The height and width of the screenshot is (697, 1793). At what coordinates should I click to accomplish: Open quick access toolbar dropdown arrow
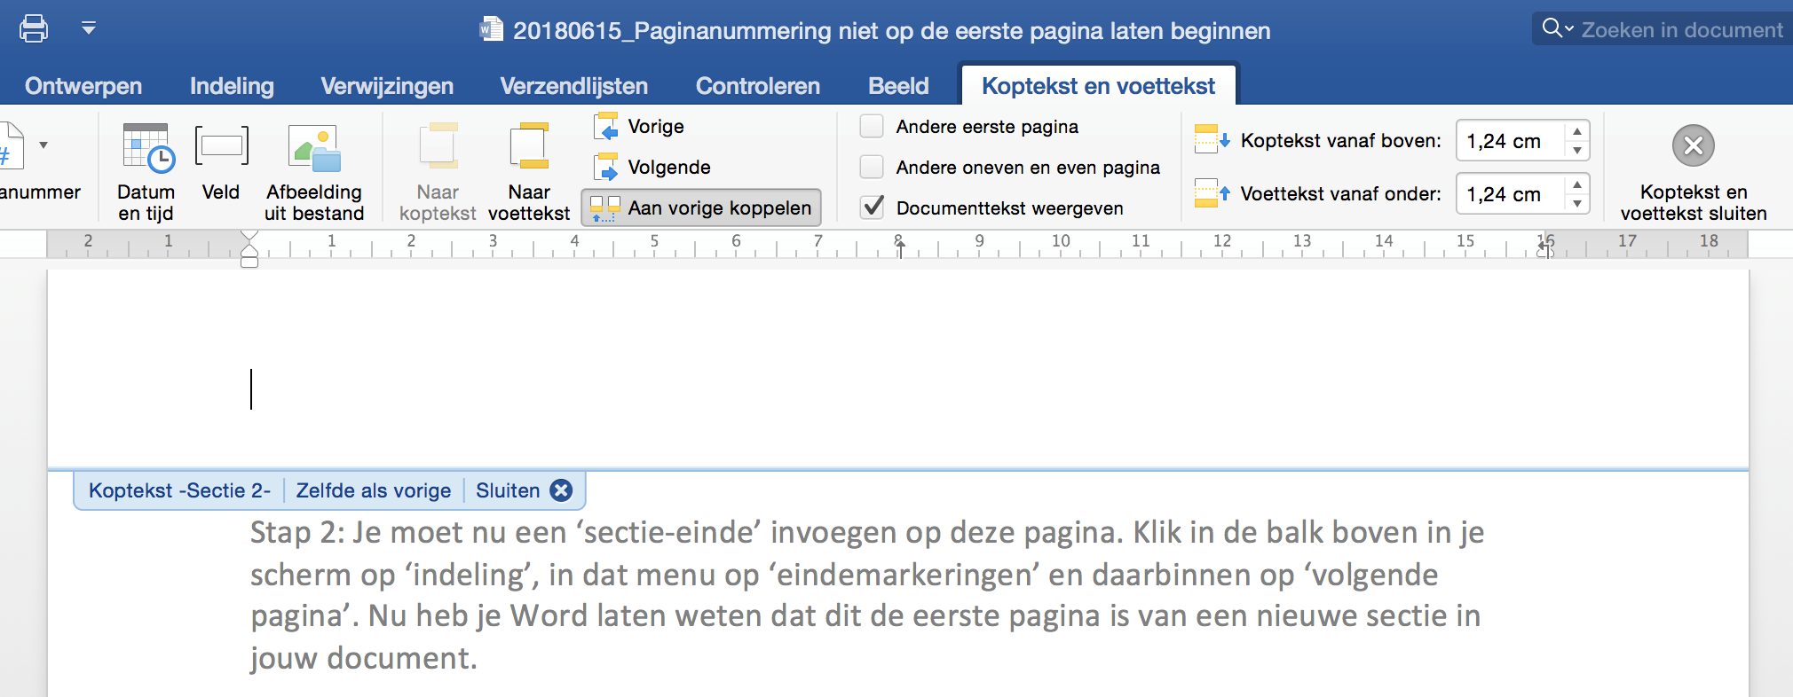pyautogui.click(x=89, y=28)
